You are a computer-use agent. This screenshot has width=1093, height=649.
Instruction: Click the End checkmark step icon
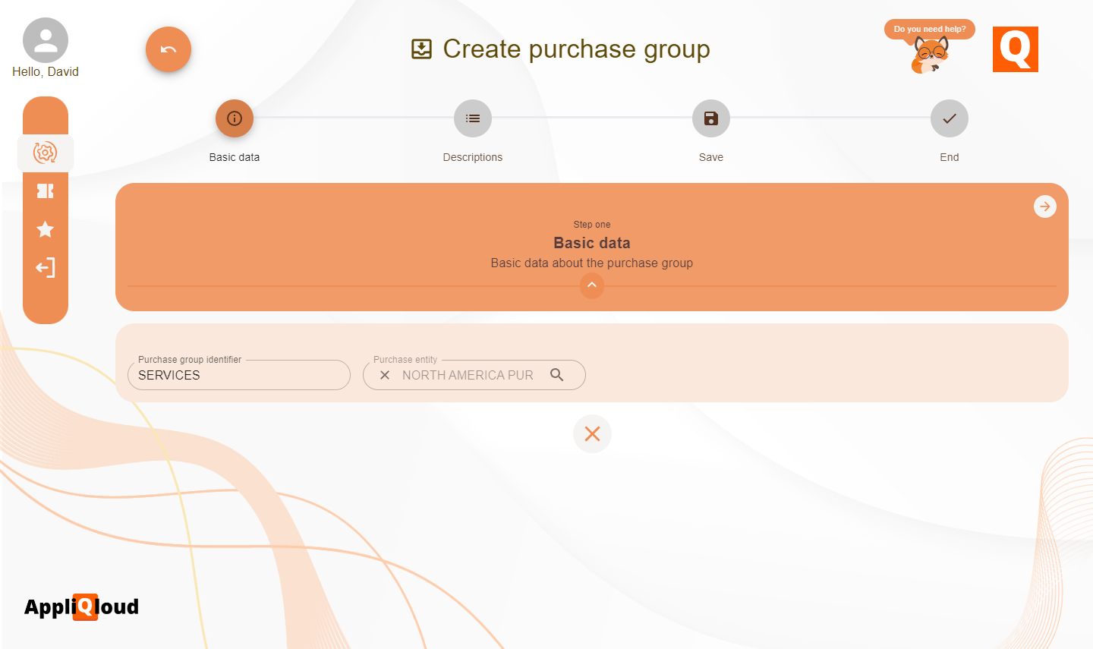tap(949, 118)
